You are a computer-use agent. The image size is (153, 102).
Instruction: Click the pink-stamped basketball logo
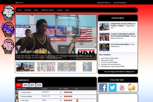[8, 46]
